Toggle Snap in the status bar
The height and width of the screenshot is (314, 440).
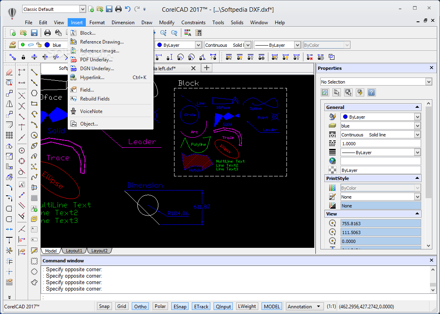pos(104,306)
